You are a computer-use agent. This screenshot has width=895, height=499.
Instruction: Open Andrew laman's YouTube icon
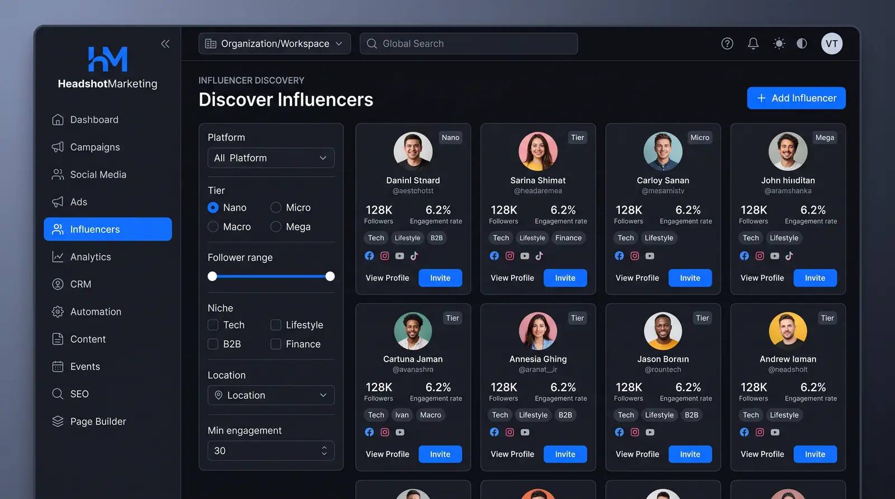point(775,432)
